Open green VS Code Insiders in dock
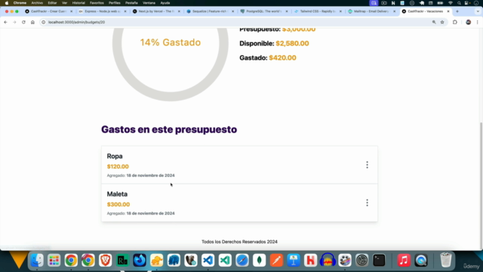The width and height of the screenshot is (483, 272). click(x=225, y=260)
